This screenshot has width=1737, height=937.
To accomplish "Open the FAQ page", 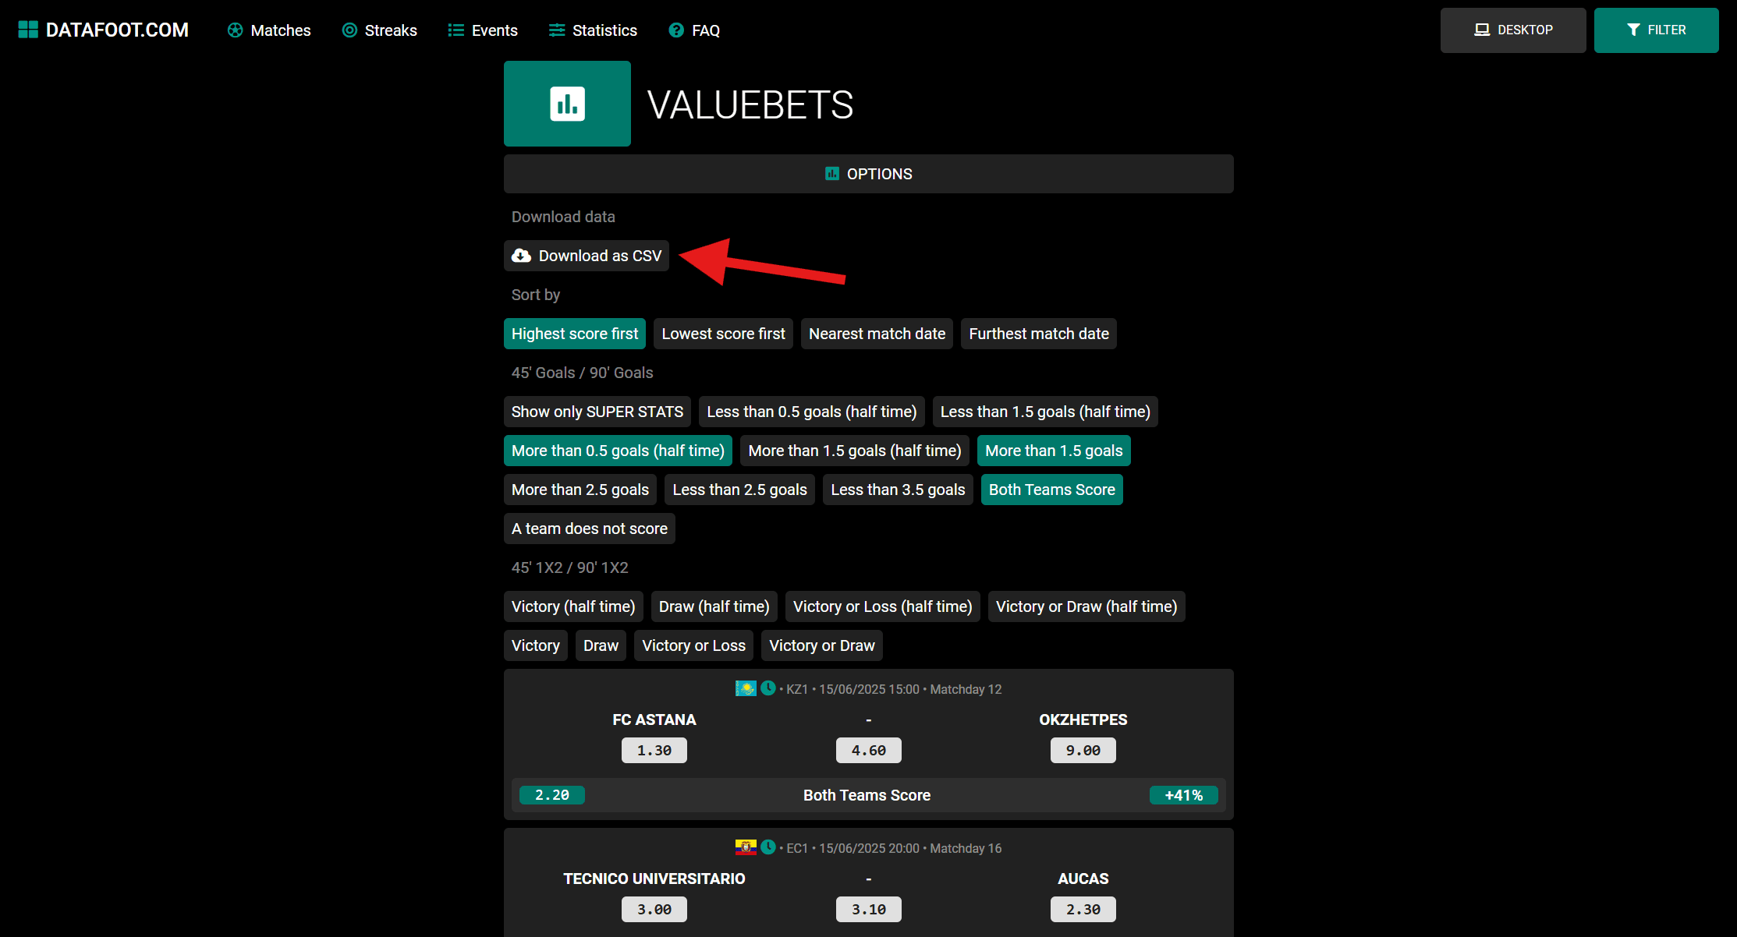I will (x=694, y=30).
